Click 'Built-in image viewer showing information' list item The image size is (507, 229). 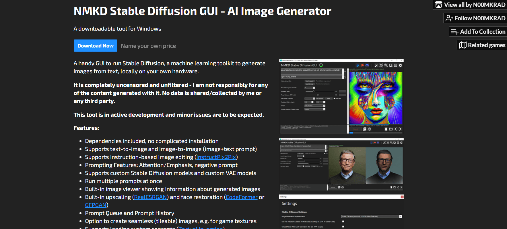[173, 189]
